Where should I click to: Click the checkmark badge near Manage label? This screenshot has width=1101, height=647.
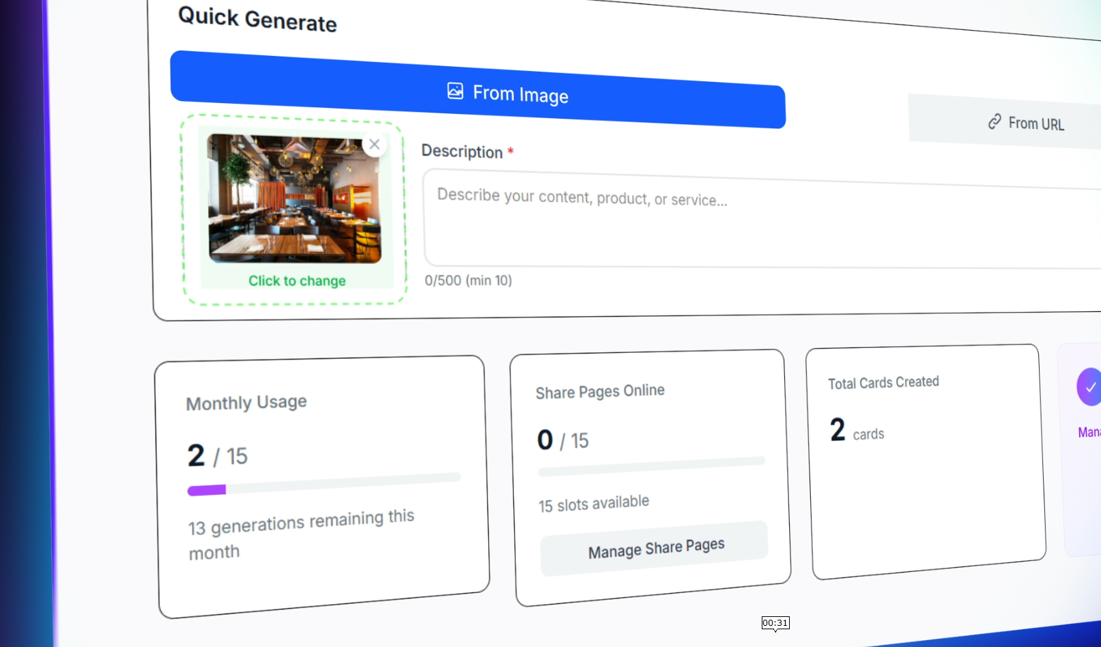tap(1089, 386)
